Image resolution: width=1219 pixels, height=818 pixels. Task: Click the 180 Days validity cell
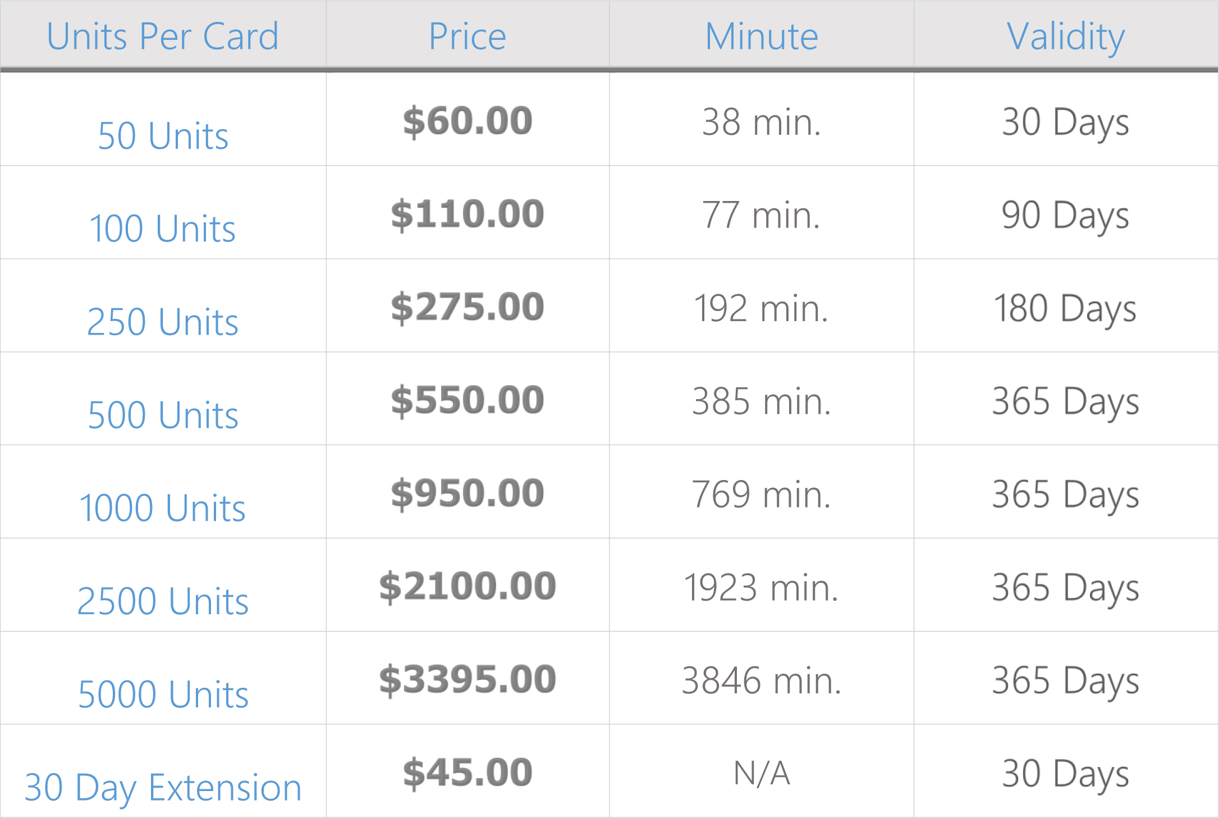(1066, 309)
